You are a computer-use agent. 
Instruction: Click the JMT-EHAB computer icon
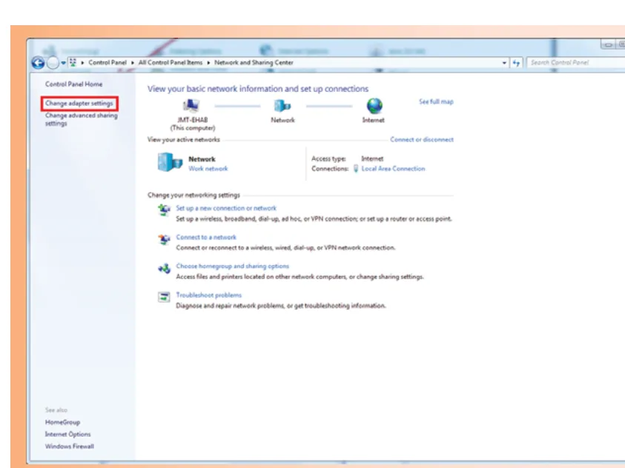click(191, 105)
